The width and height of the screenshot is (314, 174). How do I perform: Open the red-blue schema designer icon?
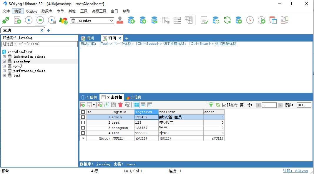click(x=273, y=20)
